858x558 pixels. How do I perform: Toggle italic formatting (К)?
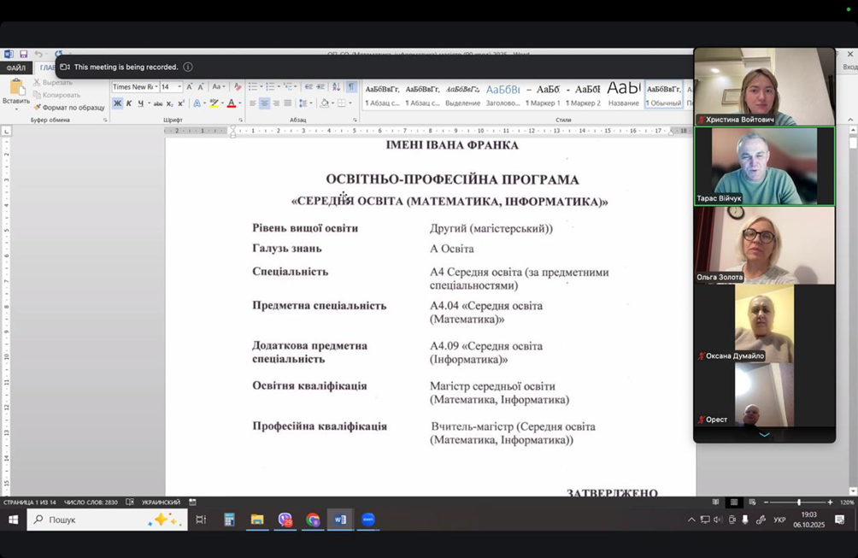(130, 103)
